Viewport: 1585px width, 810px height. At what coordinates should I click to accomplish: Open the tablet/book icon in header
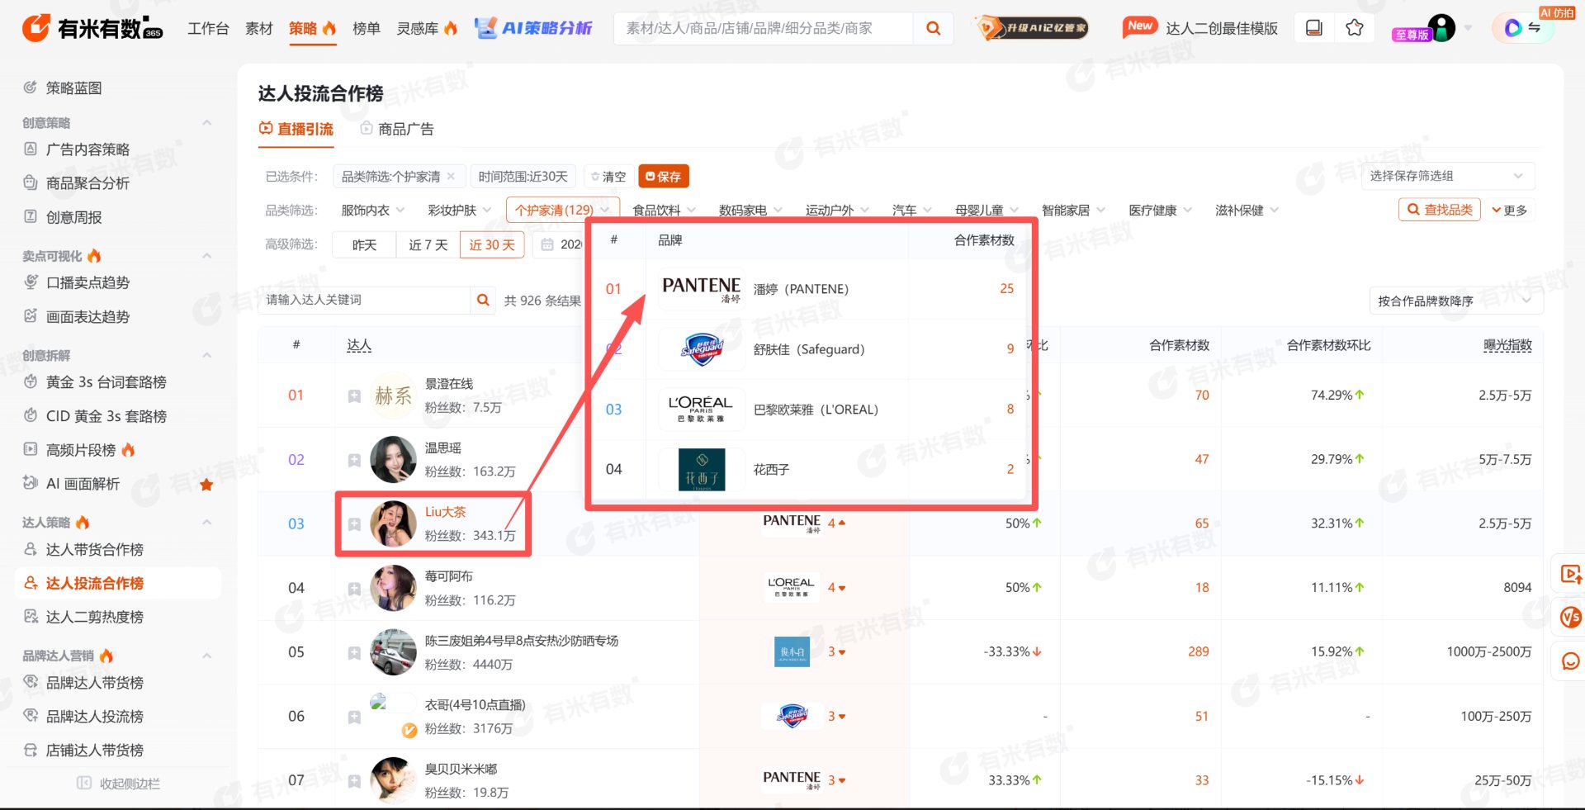(1314, 28)
